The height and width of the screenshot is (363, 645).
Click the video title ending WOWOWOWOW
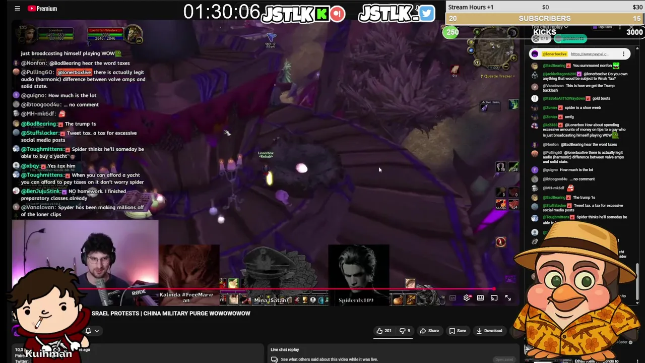[171, 313]
